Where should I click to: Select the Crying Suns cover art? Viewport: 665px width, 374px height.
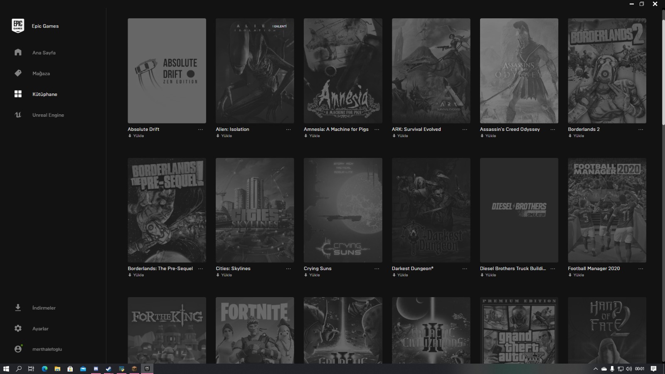click(x=343, y=210)
